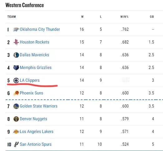The height and width of the screenshot is (151, 163).
Task: Select the San Antonio Spurs logo
Action: [x=16, y=144]
